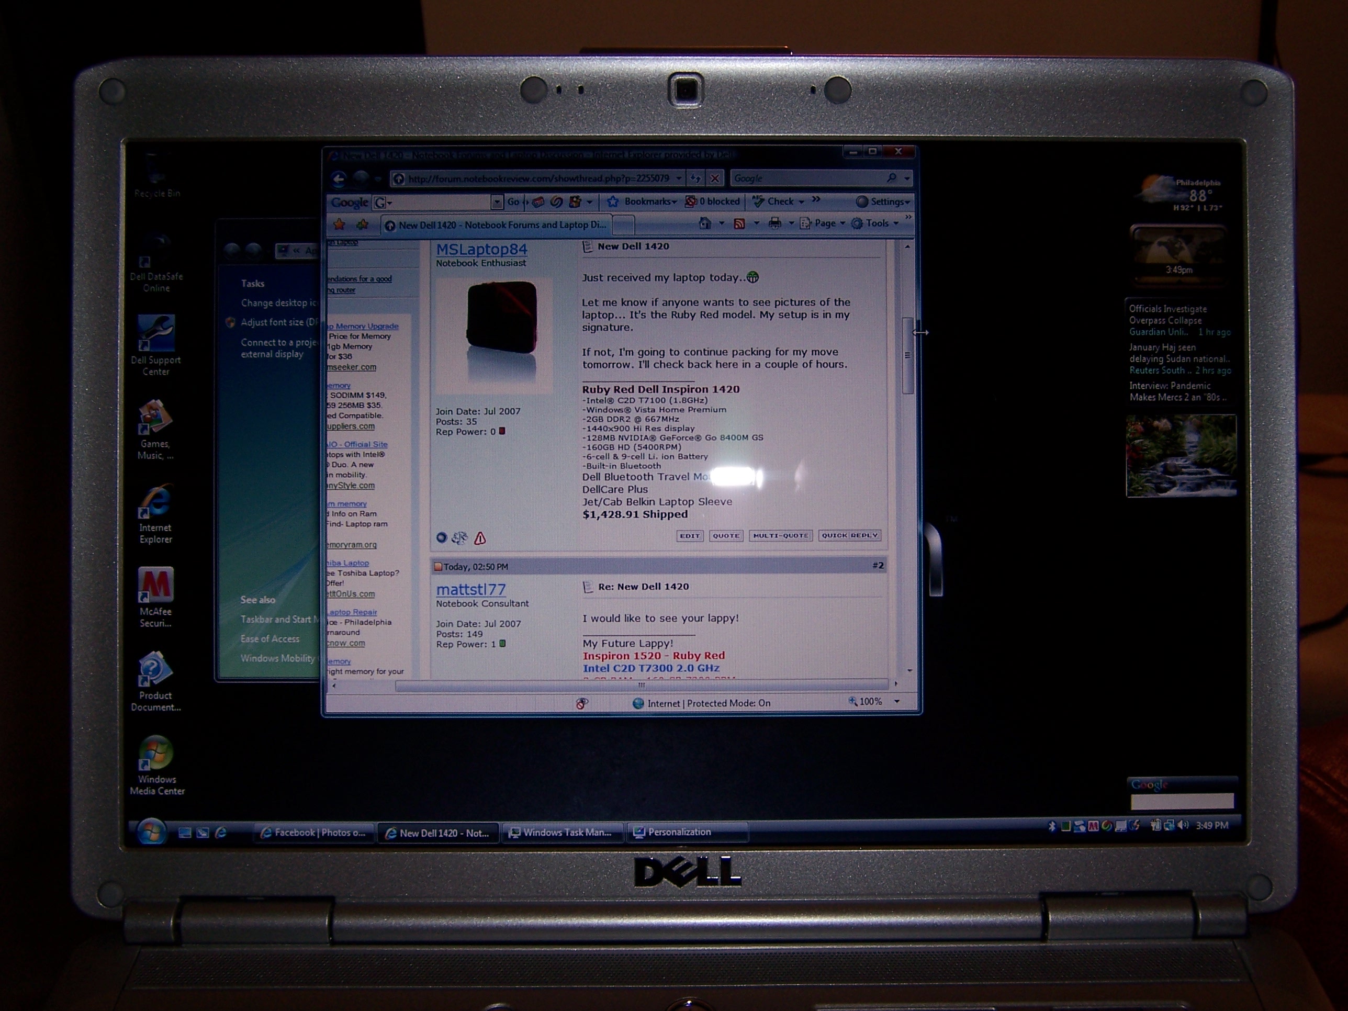Launch Internet Explorer from the quick launch bar
This screenshot has height=1011, width=1348.
(x=221, y=833)
